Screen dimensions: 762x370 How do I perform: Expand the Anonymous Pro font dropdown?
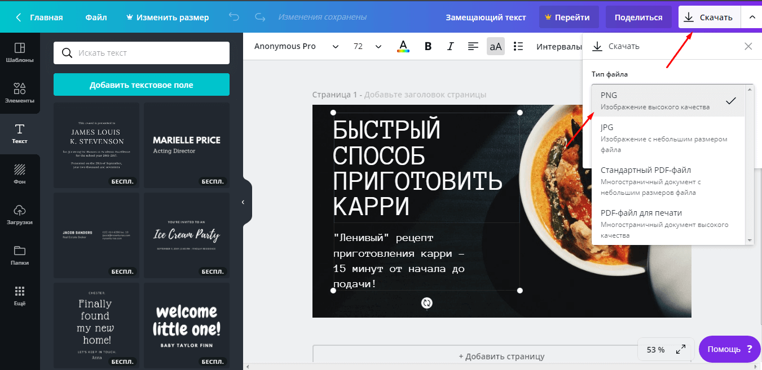point(296,46)
